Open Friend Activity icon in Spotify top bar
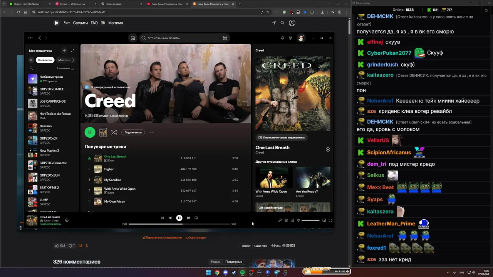The height and width of the screenshot is (277, 493). click(290, 38)
